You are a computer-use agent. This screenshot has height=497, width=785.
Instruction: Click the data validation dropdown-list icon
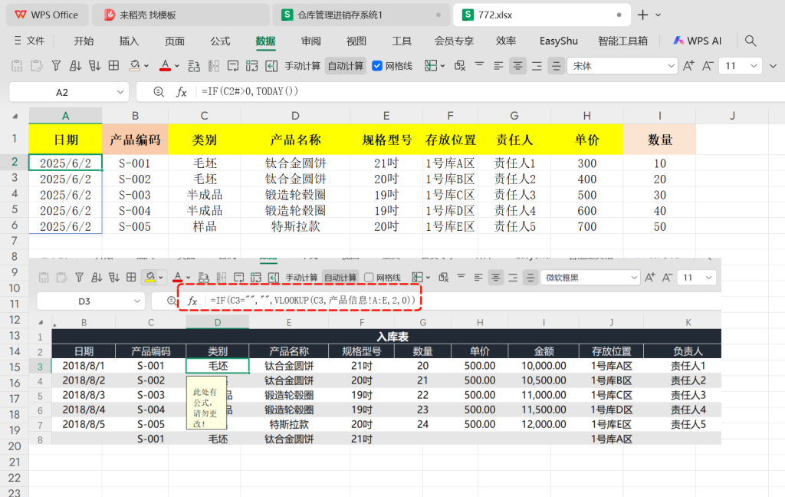[233, 66]
